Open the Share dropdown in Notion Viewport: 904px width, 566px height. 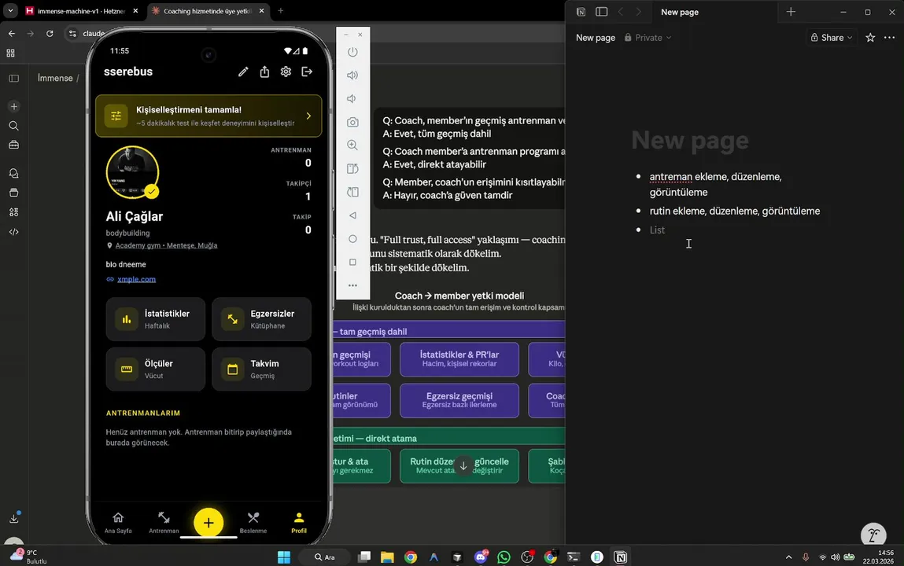(832, 38)
